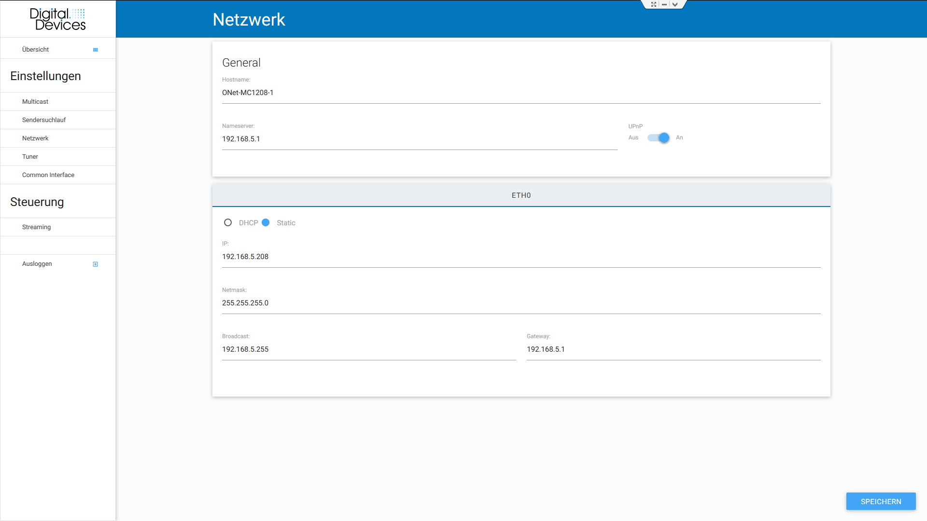927x521 pixels.
Task: Toggle the UPnP switch
Action: click(x=659, y=138)
